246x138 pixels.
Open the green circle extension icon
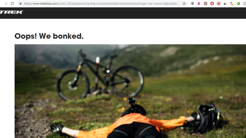pyautogui.click(x=238, y=3)
